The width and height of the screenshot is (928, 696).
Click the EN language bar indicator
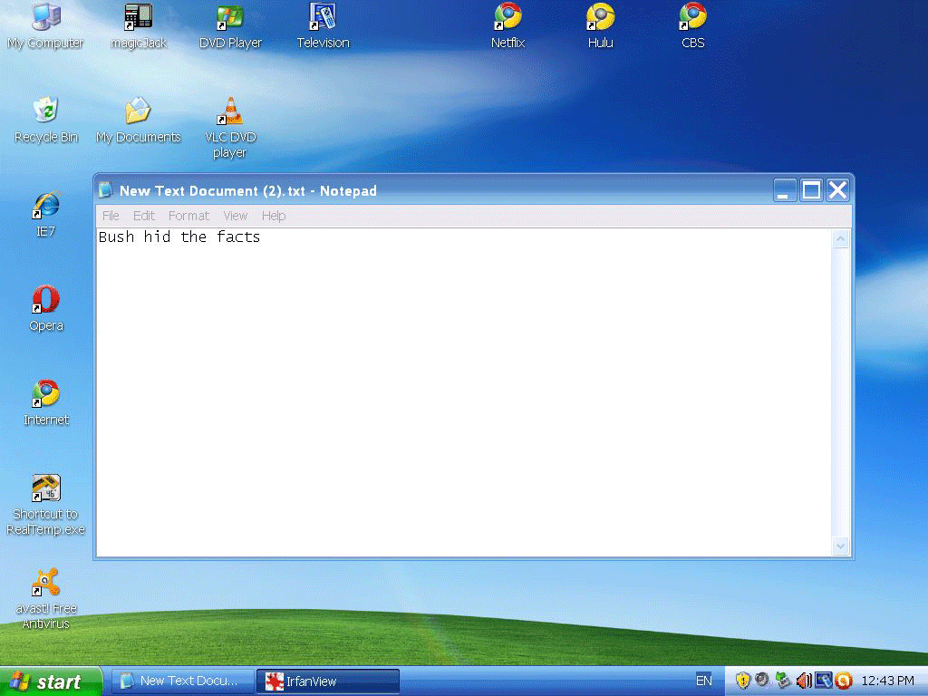click(703, 681)
